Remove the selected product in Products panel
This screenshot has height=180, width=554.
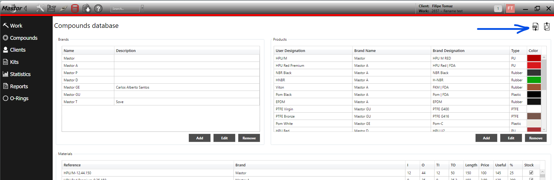[536, 138]
